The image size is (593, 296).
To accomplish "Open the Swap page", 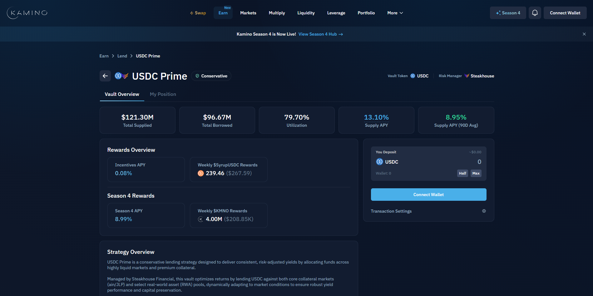I will (x=198, y=13).
